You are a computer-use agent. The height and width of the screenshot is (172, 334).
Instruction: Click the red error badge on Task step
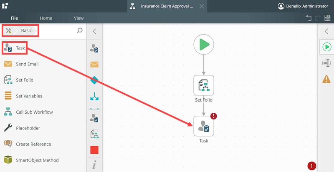click(x=213, y=116)
